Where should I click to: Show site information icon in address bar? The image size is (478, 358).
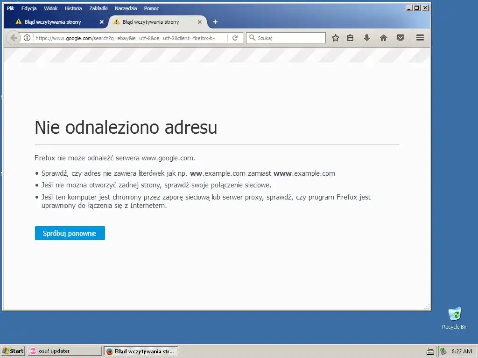(27, 38)
